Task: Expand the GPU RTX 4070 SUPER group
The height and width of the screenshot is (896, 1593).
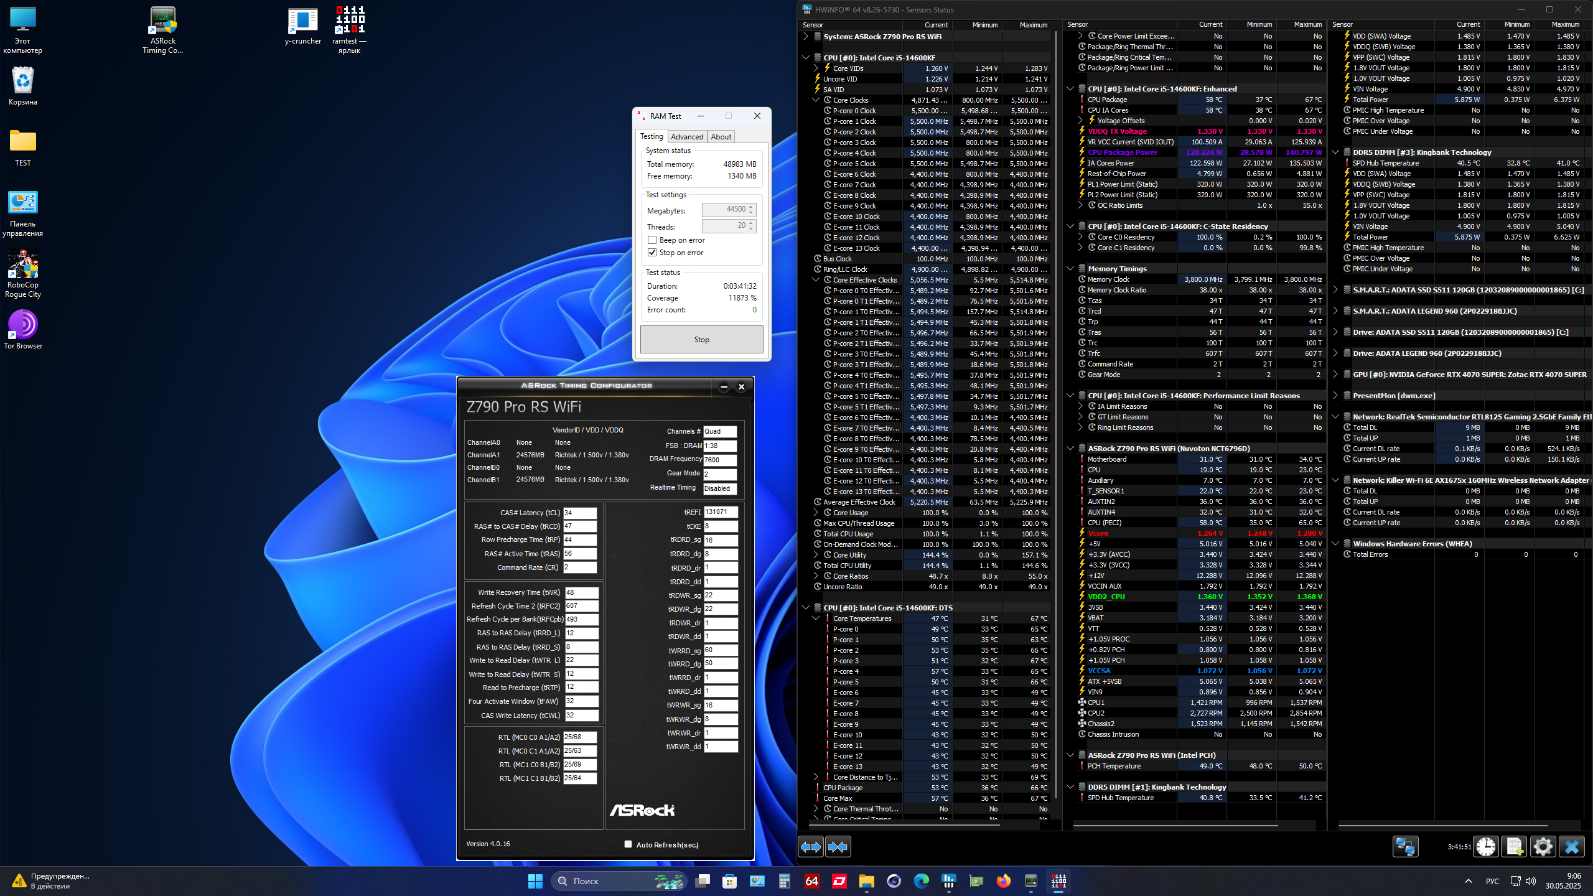Action: coord(1335,375)
